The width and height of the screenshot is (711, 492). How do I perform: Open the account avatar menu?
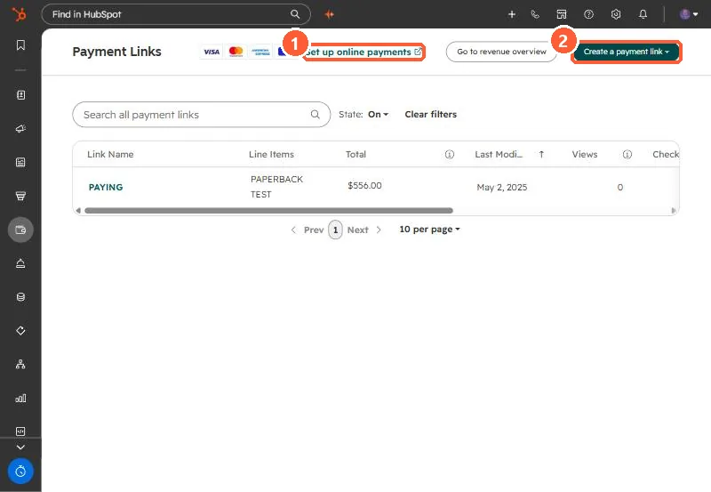point(688,14)
